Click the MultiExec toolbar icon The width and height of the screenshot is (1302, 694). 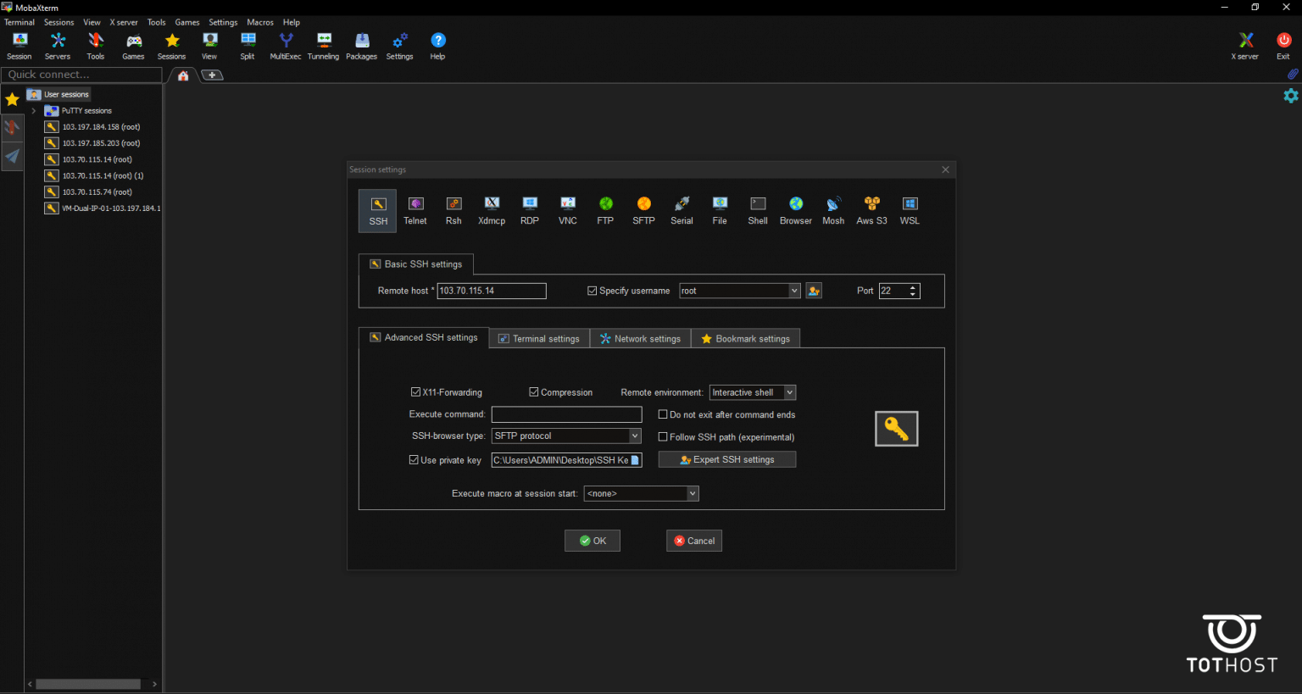coord(286,46)
